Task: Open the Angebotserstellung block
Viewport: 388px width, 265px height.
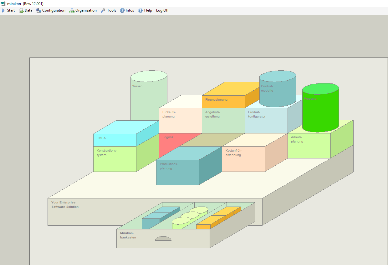Action: tap(223, 120)
